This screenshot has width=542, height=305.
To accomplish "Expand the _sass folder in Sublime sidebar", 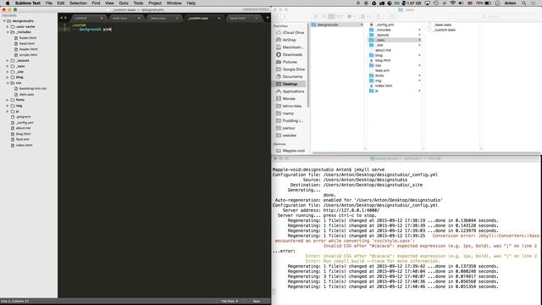I will point(8,66).
